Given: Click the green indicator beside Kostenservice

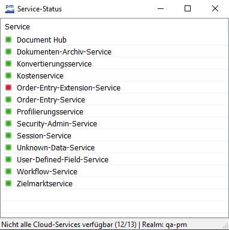Looking at the screenshot, I should point(8,75).
